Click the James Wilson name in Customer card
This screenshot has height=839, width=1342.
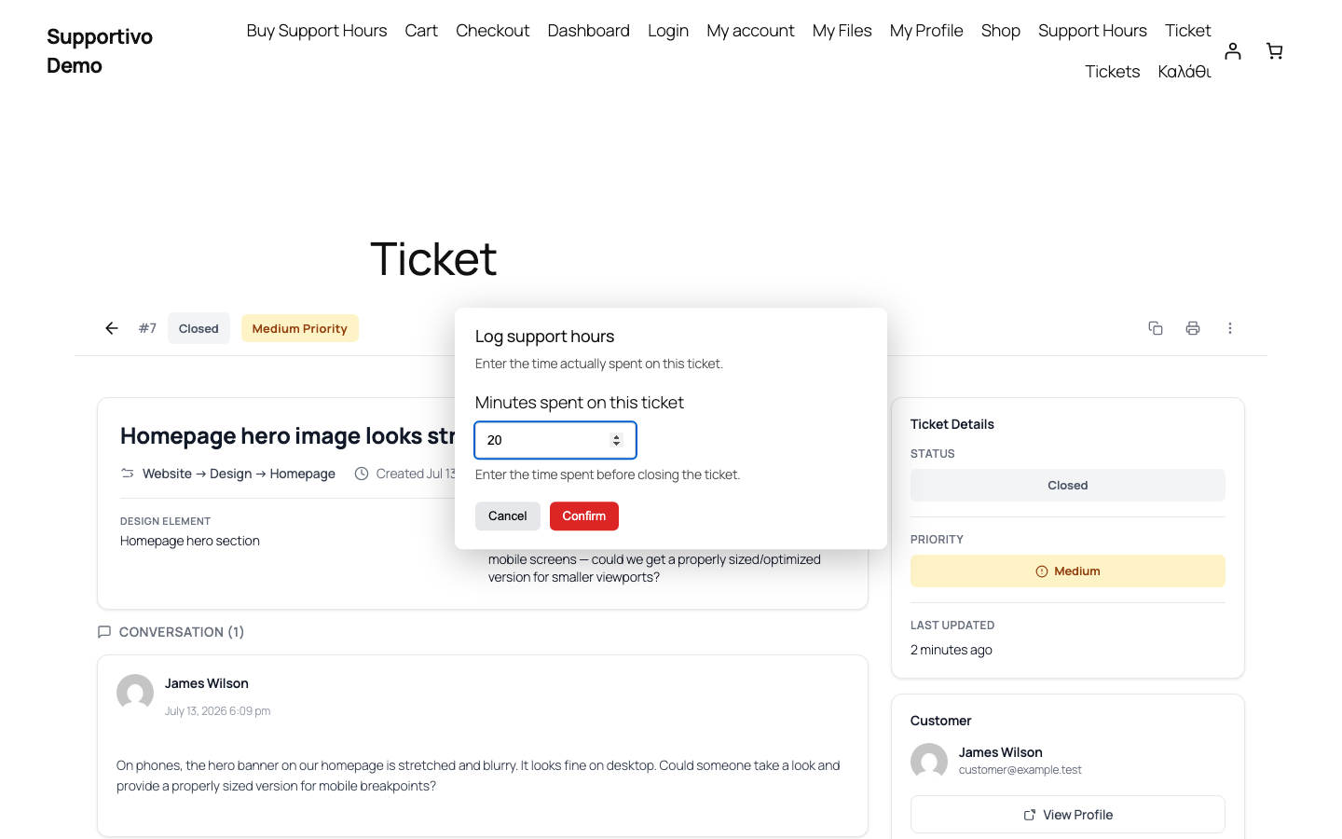(1001, 752)
